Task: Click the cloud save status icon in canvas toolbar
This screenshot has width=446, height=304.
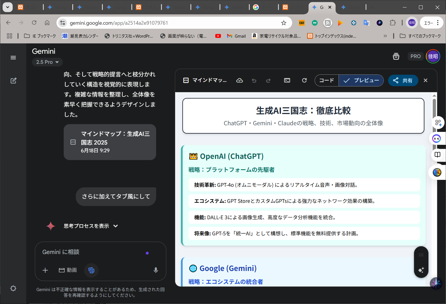Action: click(239, 80)
